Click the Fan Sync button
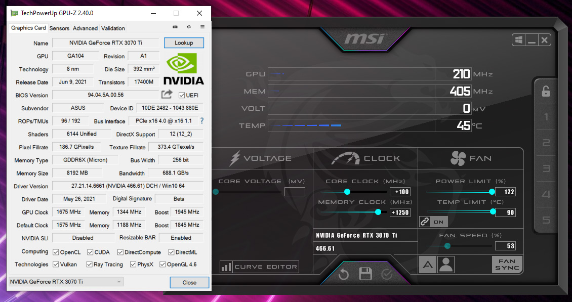This screenshot has height=302, width=572. [x=507, y=265]
